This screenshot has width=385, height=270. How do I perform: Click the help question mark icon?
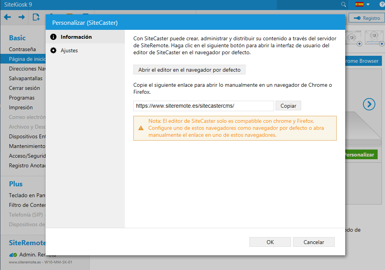[x=382, y=5]
